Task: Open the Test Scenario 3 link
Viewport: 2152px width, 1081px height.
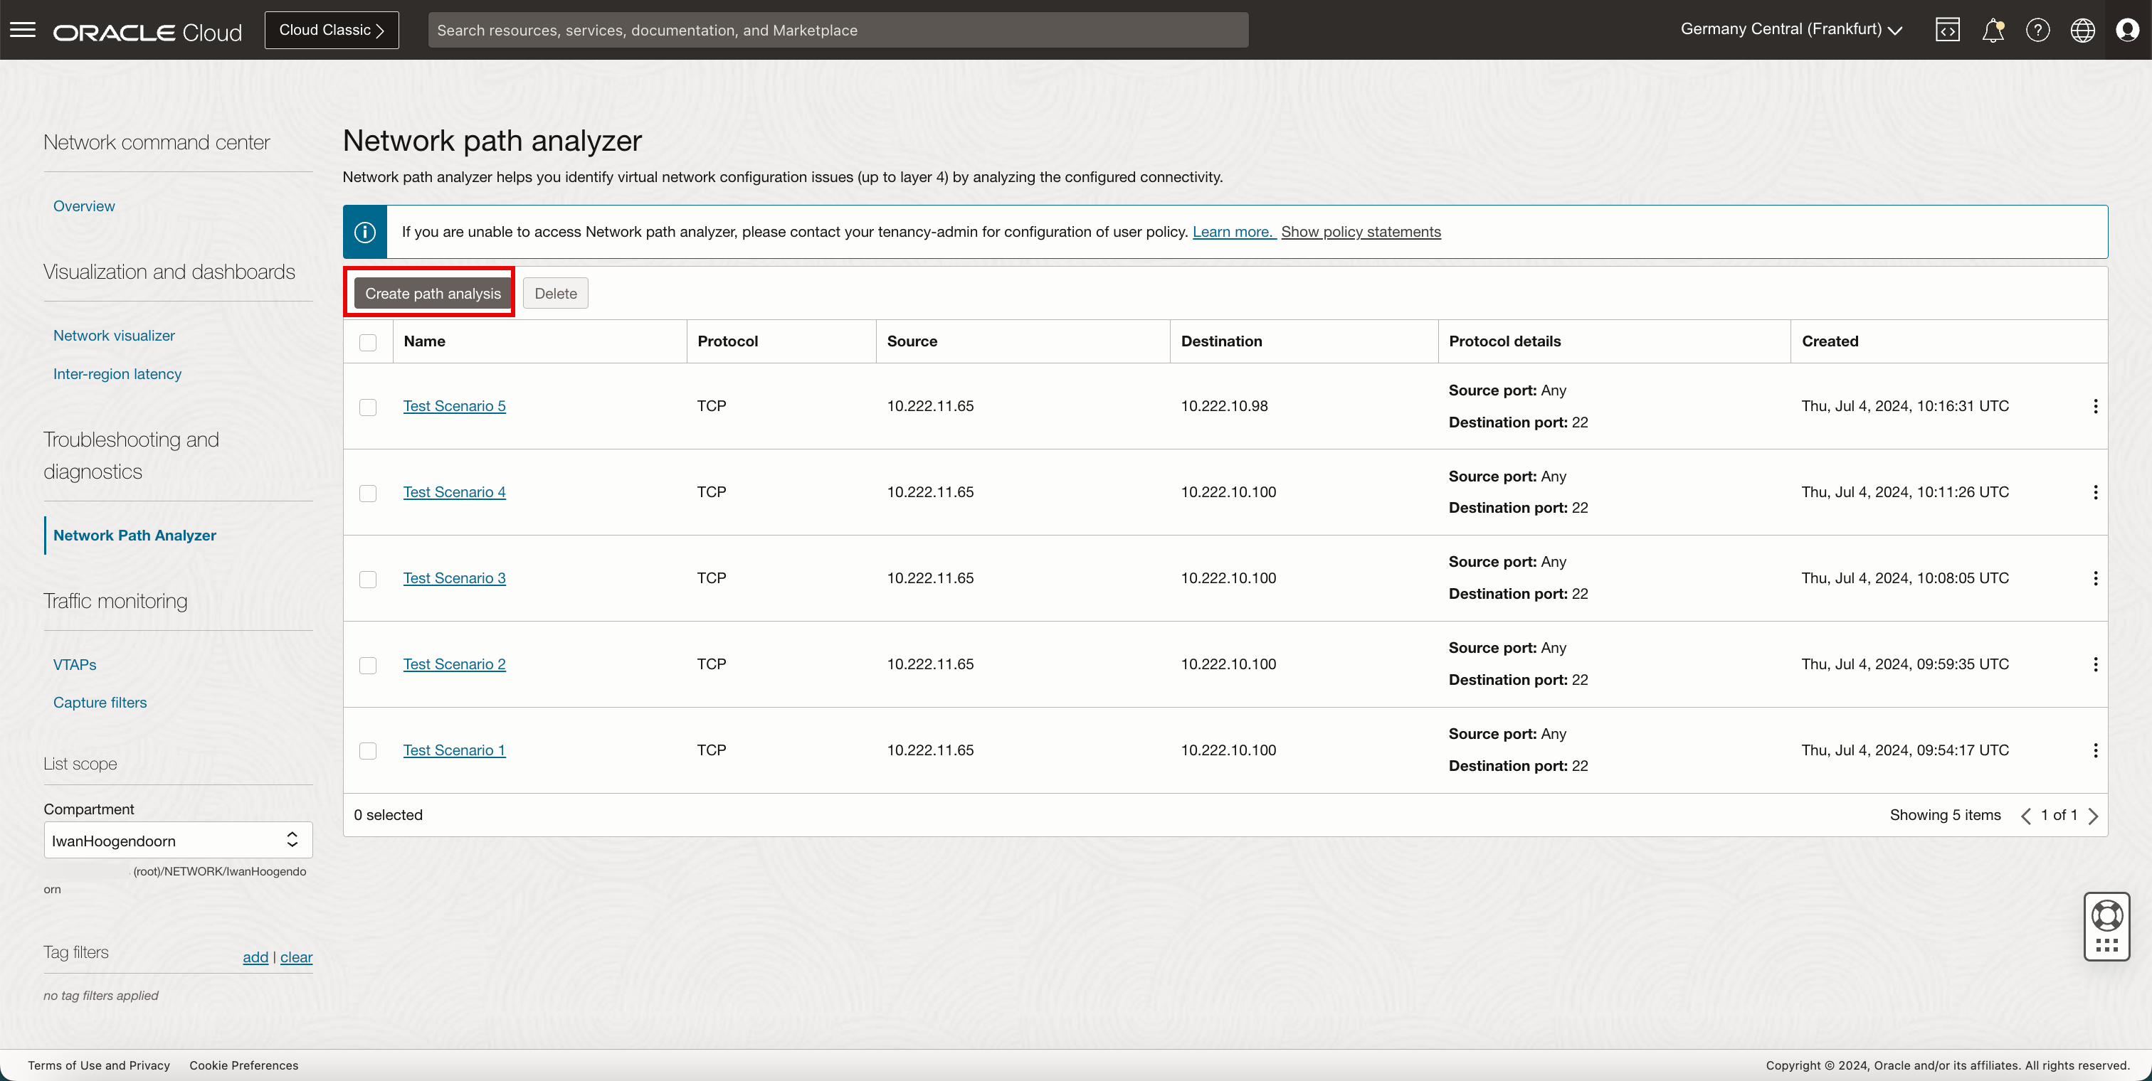Action: pos(453,578)
